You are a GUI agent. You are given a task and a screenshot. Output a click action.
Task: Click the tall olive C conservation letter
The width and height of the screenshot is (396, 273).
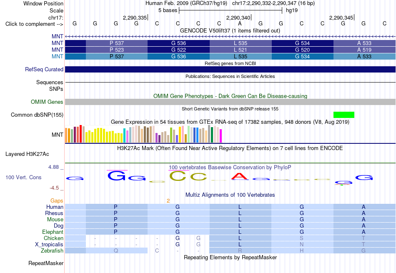click(178, 176)
